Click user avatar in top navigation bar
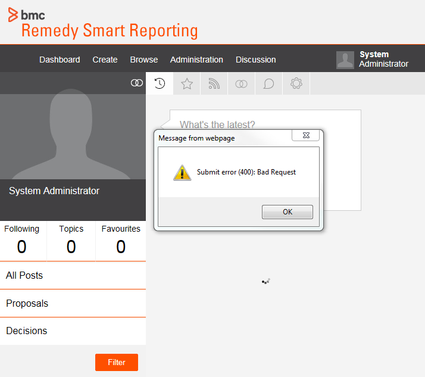 click(345, 60)
